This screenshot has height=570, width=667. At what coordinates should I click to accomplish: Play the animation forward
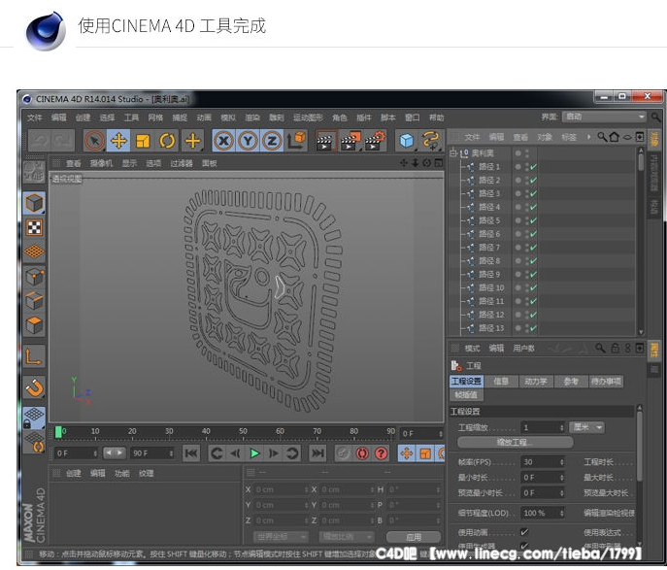[x=254, y=453]
